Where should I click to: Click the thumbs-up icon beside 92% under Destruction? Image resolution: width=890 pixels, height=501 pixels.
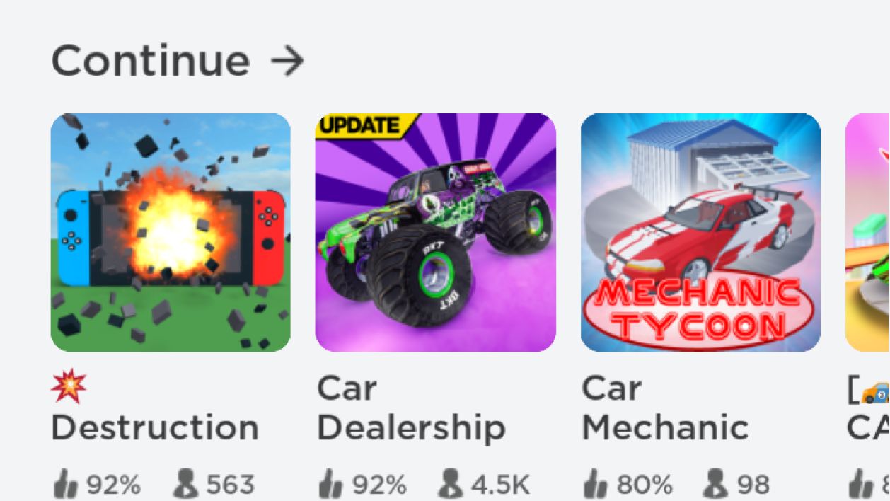pos(67,485)
